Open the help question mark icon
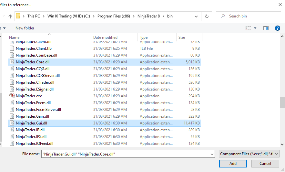 pos(277,28)
